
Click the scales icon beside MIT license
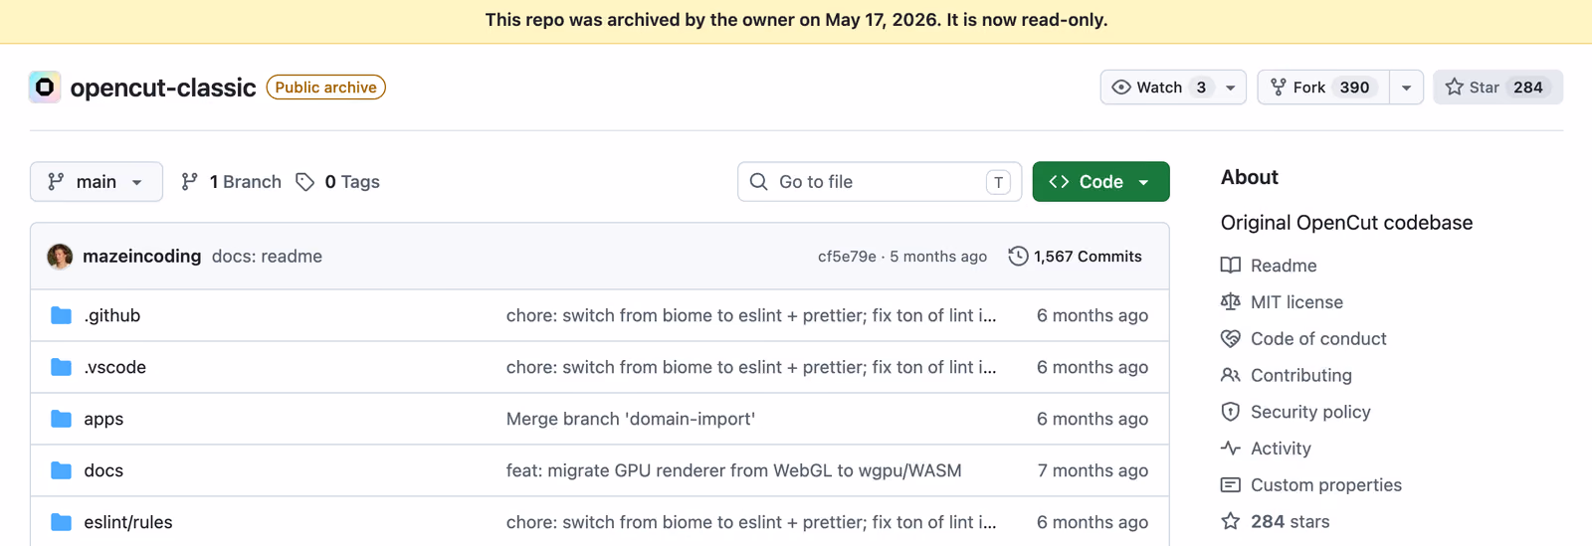pyautogui.click(x=1231, y=302)
